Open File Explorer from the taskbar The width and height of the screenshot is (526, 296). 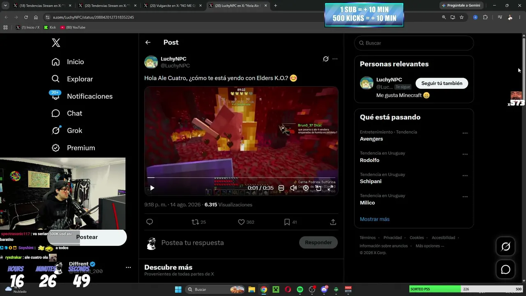pyautogui.click(x=251, y=289)
